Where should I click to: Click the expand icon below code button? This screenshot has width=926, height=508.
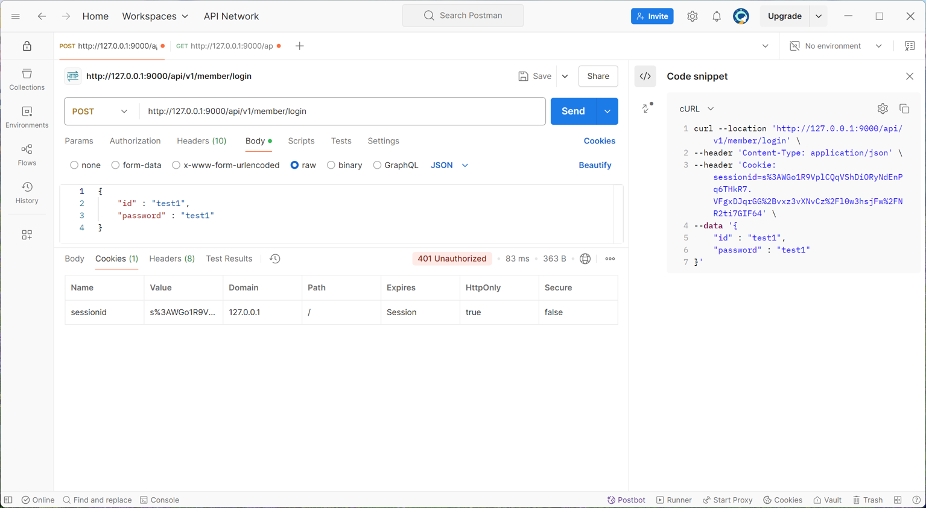[647, 108]
